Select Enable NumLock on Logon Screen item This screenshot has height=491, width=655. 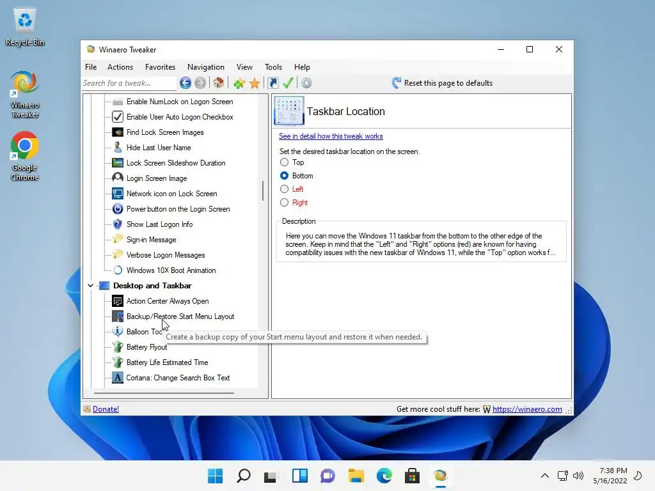click(180, 102)
